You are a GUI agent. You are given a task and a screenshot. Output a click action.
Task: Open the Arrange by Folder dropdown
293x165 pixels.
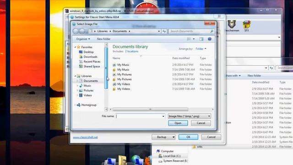coord(201,49)
